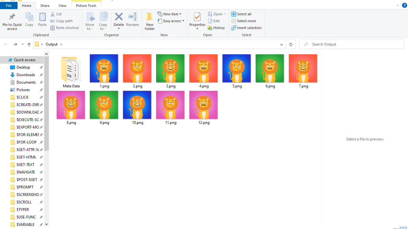
Task: Click Select all in ribbon
Action: coord(241,14)
